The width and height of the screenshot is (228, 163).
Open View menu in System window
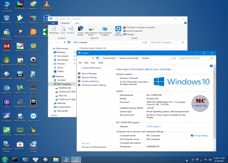(x=93, y=63)
